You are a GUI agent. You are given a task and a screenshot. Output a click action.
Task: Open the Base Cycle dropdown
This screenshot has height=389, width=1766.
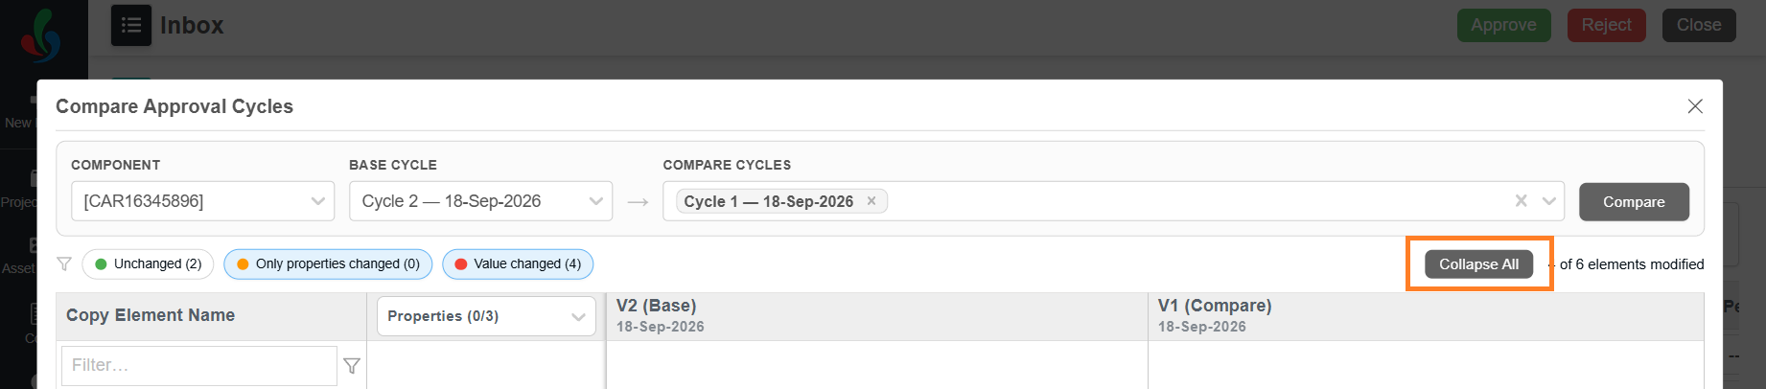point(480,201)
